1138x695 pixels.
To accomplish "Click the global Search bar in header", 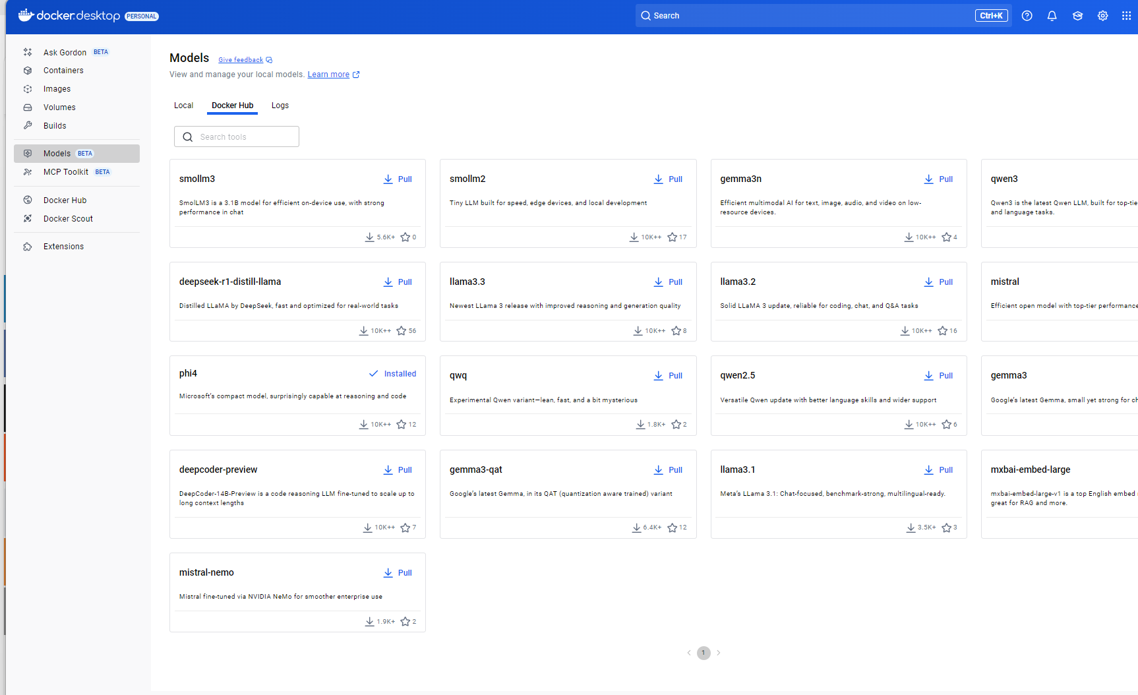I will [x=824, y=16].
